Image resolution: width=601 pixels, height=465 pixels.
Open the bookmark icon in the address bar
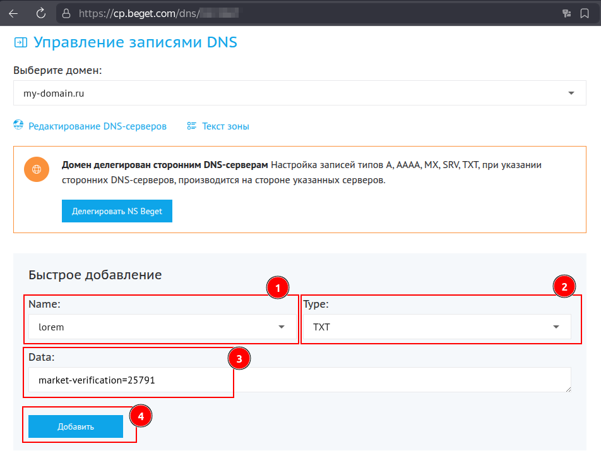(x=584, y=13)
